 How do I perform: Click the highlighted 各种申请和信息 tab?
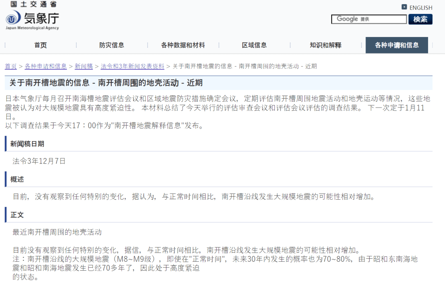tap(396, 45)
